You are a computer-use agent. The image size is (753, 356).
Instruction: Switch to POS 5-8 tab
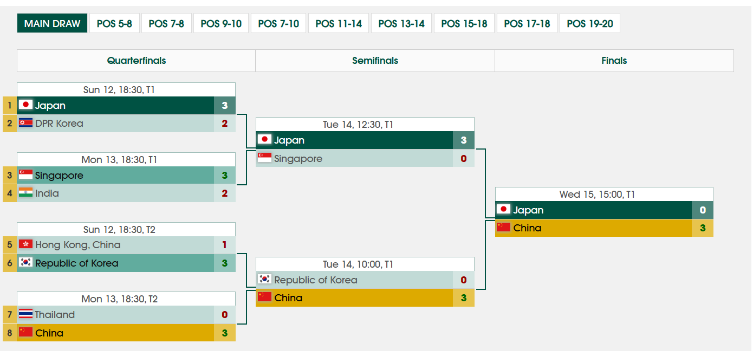114,23
